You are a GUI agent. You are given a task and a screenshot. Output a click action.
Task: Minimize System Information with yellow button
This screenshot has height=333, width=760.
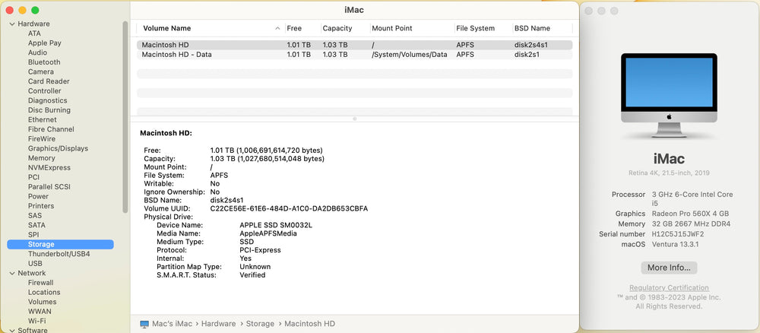point(22,10)
